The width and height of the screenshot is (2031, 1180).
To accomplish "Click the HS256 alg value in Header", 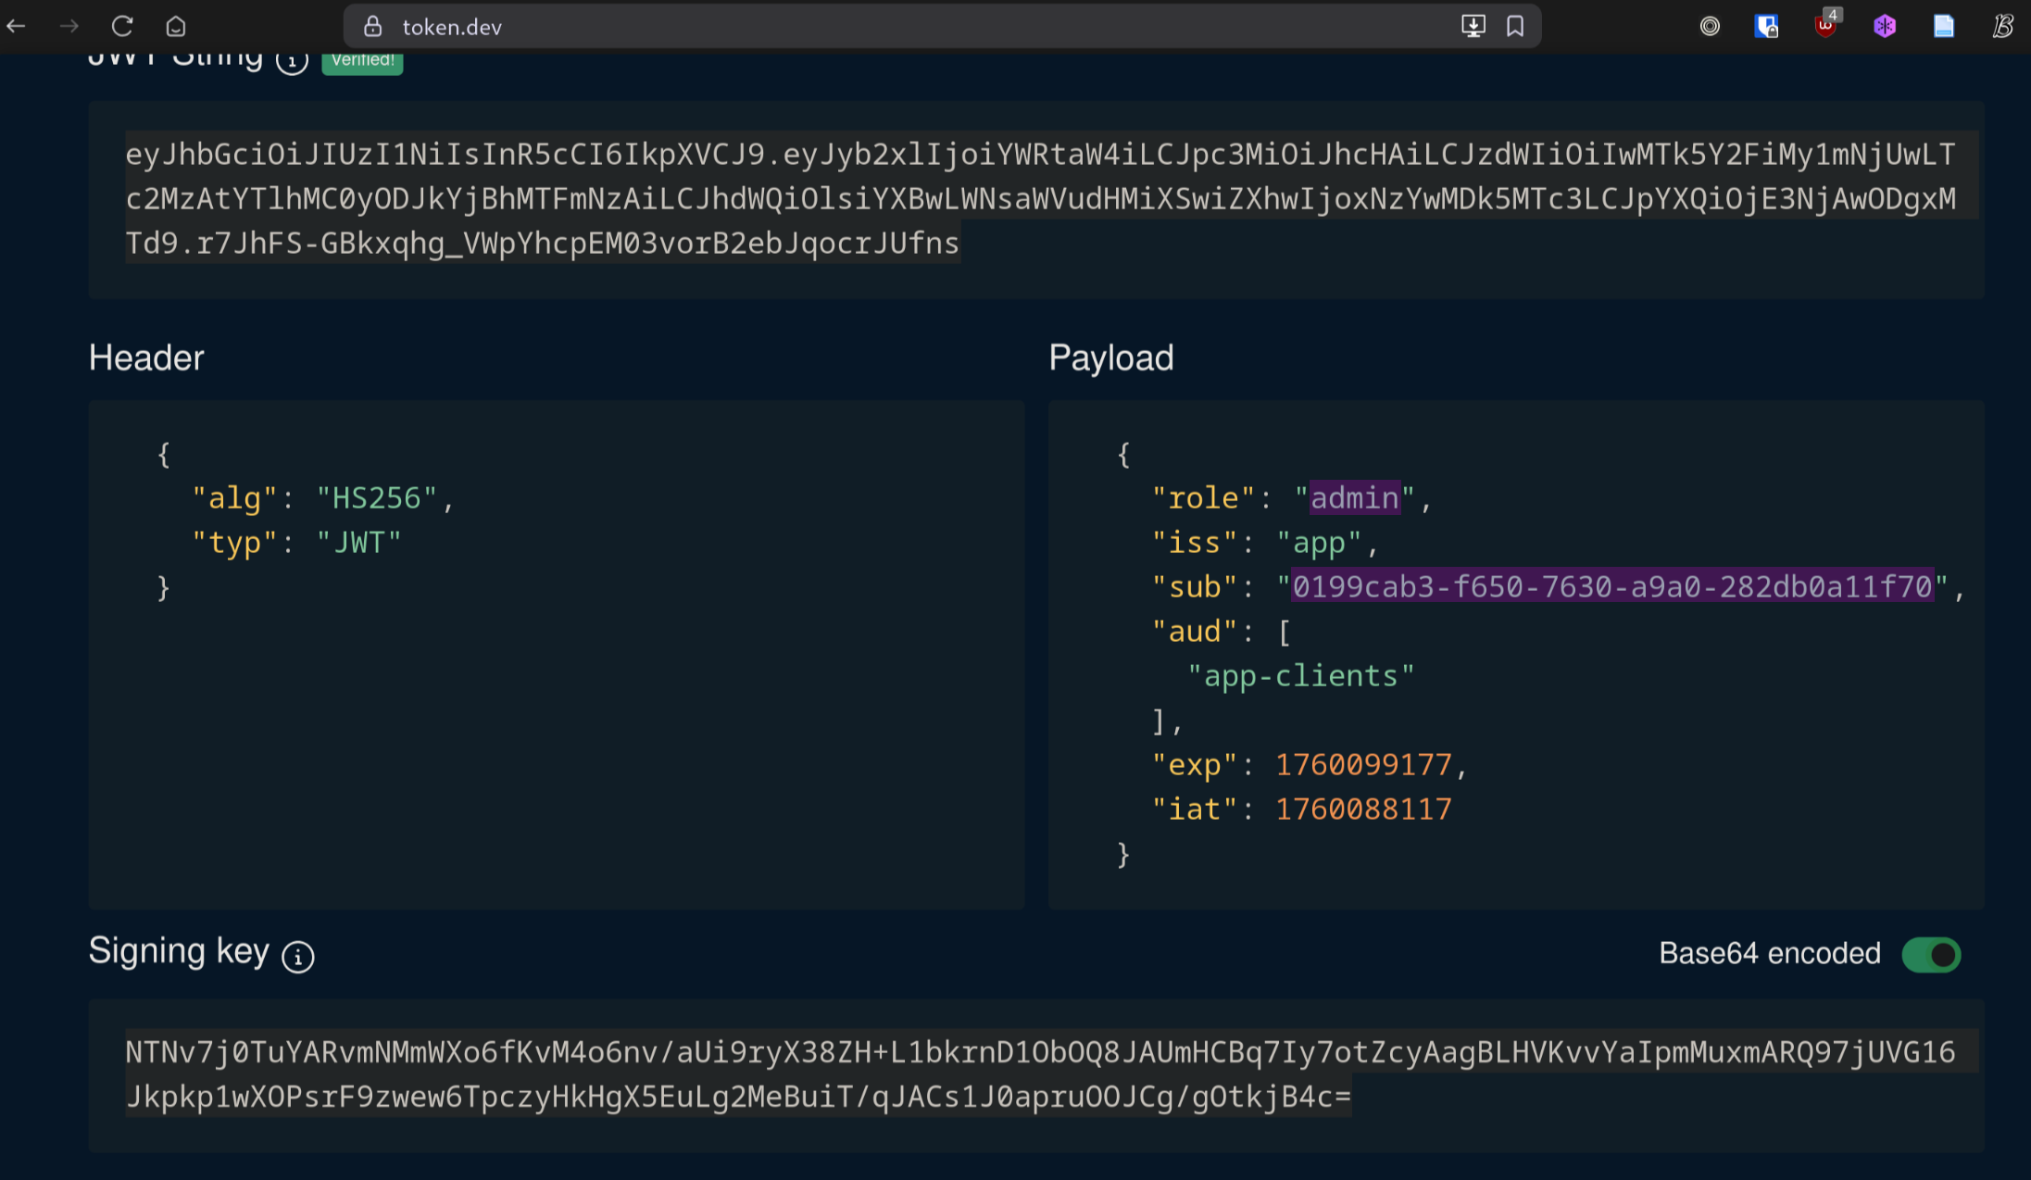I will [x=377, y=498].
